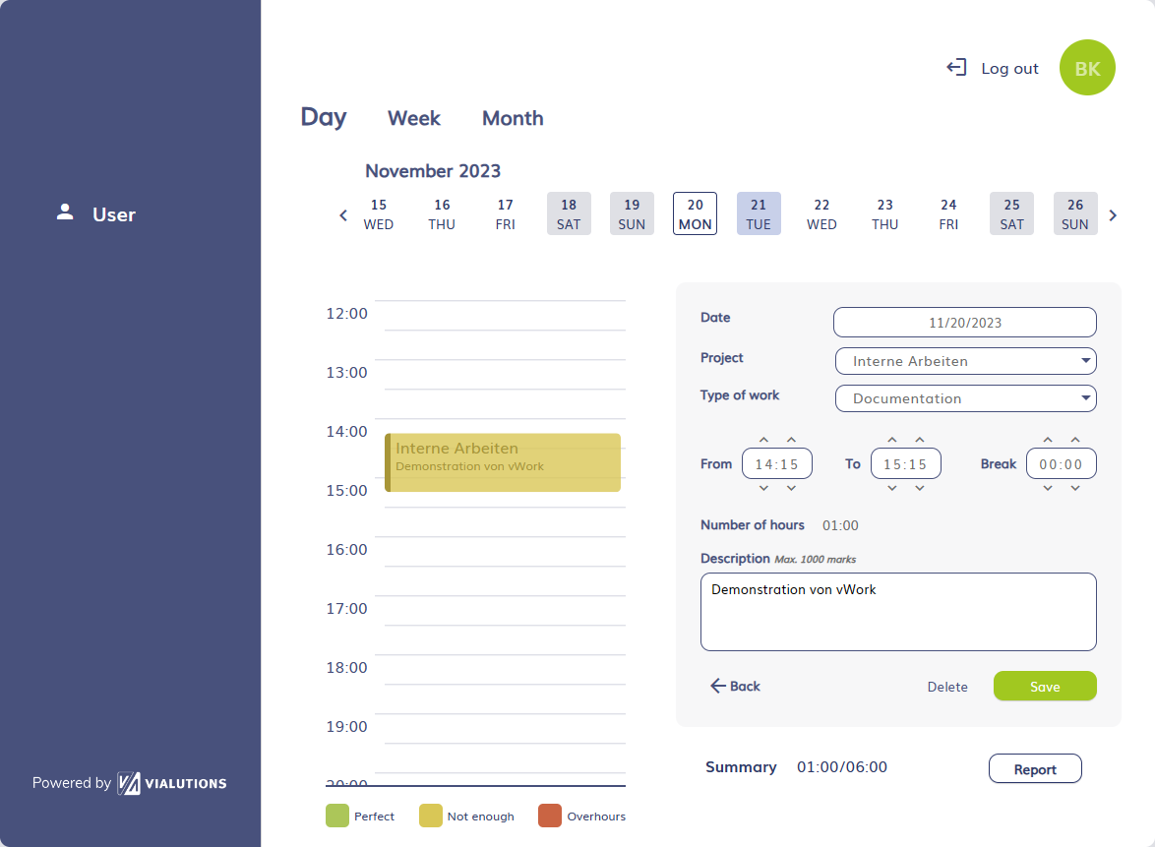The height and width of the screenshot is (847, 1155).
Task: Delete the current time entry
Action: [x=946, y=686]
